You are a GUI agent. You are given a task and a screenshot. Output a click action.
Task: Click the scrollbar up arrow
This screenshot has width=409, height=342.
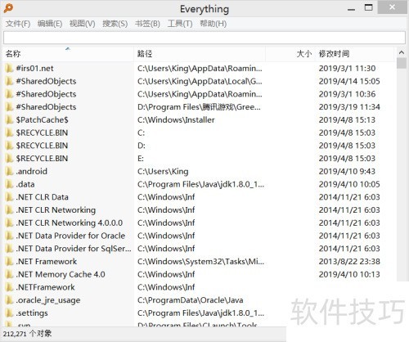click(402, 52)
